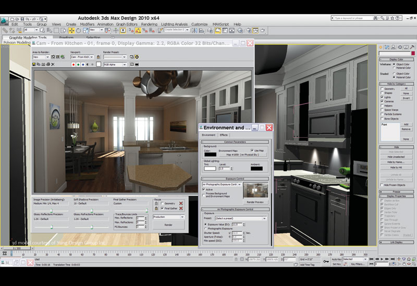
Task: Open Viewport dropdown Cam - From Kitchen
Action: (x=82, y=57)
